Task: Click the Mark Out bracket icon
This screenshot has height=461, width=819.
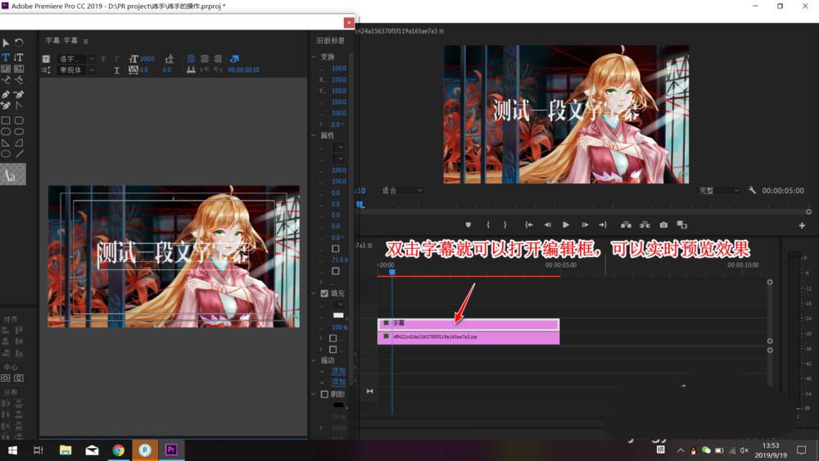Action: [x=505, y=224]
